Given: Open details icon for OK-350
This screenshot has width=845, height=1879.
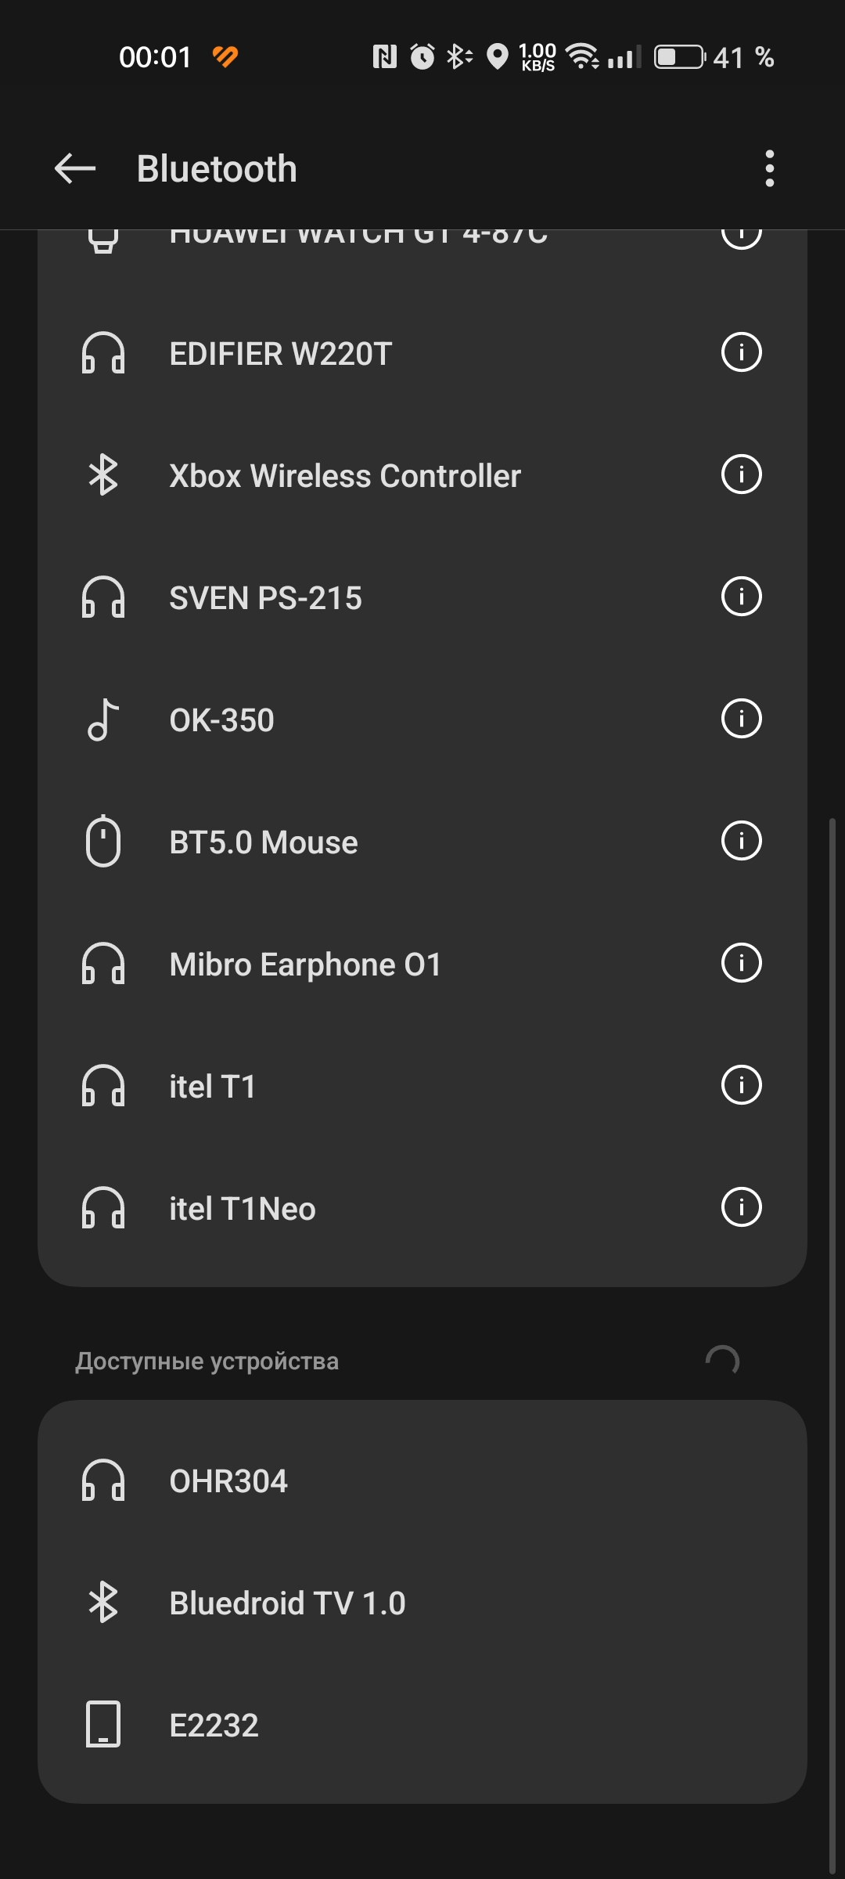Looking at the screenshot, I should click(741, 719).
